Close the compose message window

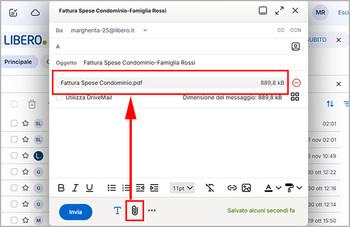[295, 10]
